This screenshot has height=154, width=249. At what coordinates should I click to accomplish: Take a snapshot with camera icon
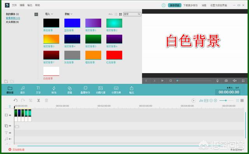pyautogui.click(x=226, y=80)
